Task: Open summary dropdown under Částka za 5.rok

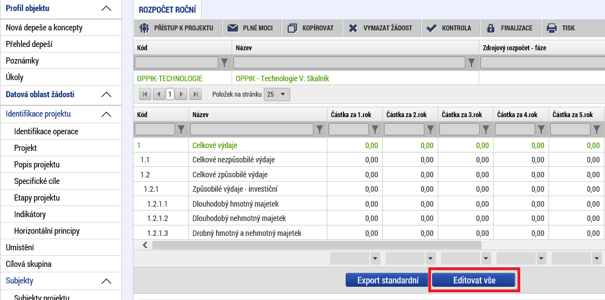Action: tap(597, 259)
